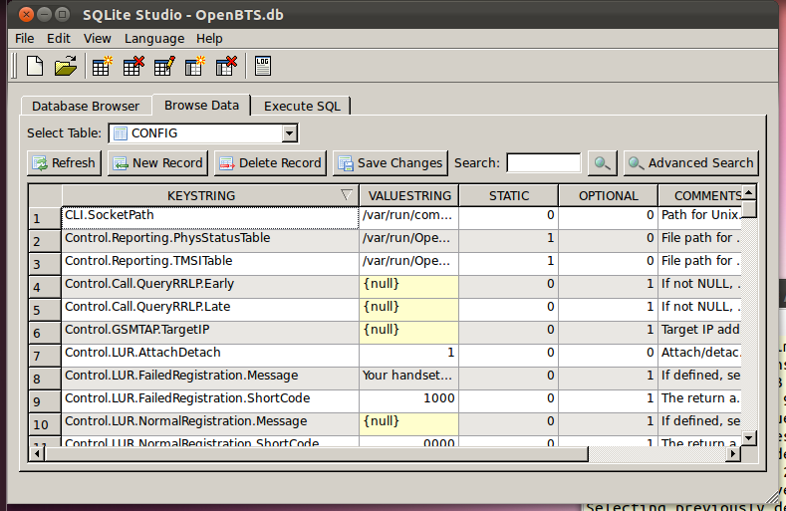Focus the Search text field
Screen dimensions: 786x511
pyautogui.click(x=543, y=163)
